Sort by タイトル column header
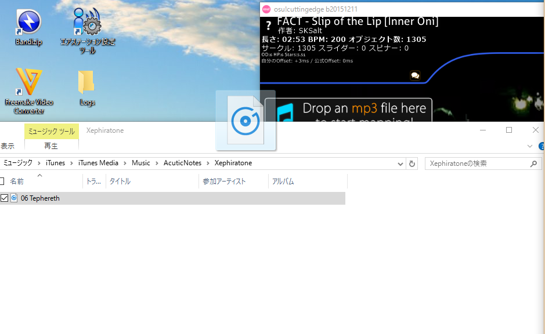This screenshot has width=545, height=334. click(152, 181)
